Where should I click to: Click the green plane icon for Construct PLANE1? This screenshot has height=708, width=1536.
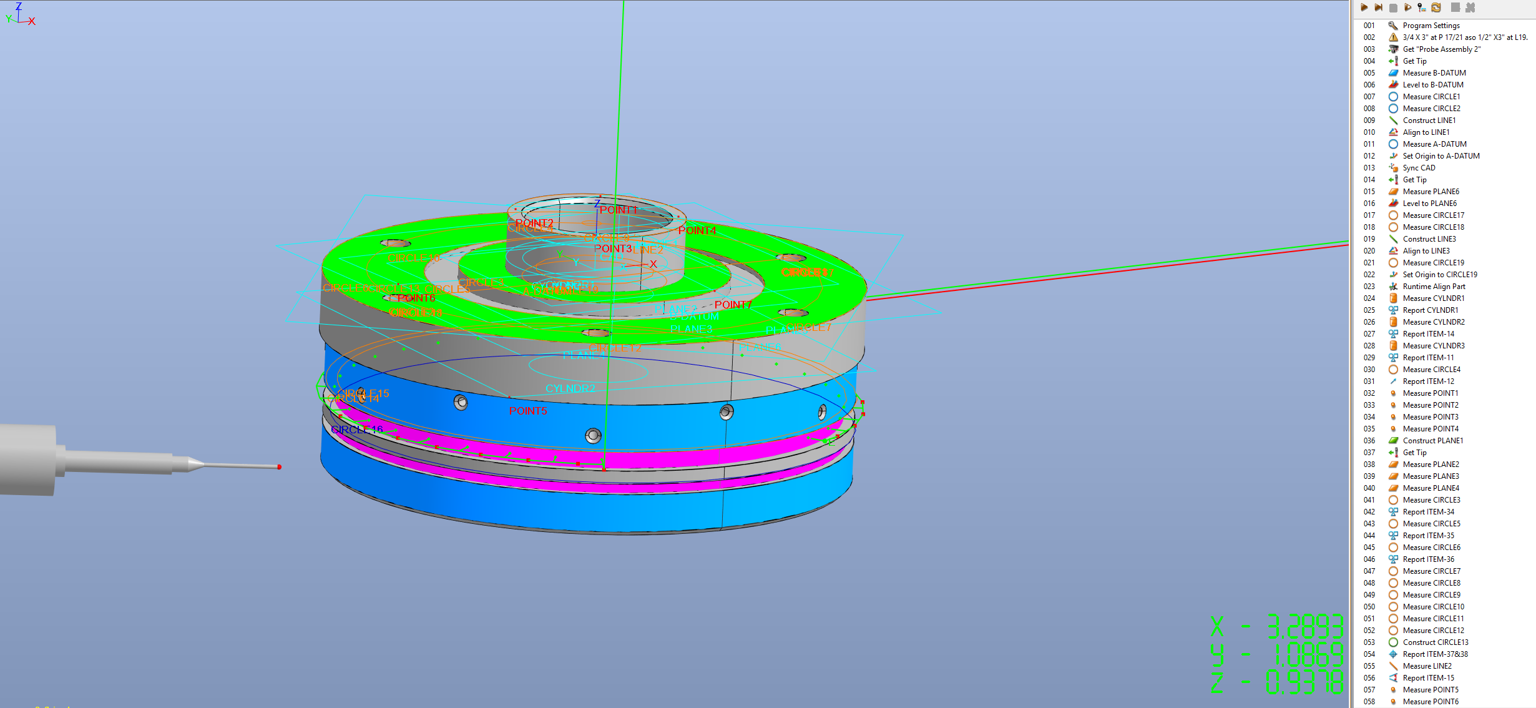pos(1393,441)
